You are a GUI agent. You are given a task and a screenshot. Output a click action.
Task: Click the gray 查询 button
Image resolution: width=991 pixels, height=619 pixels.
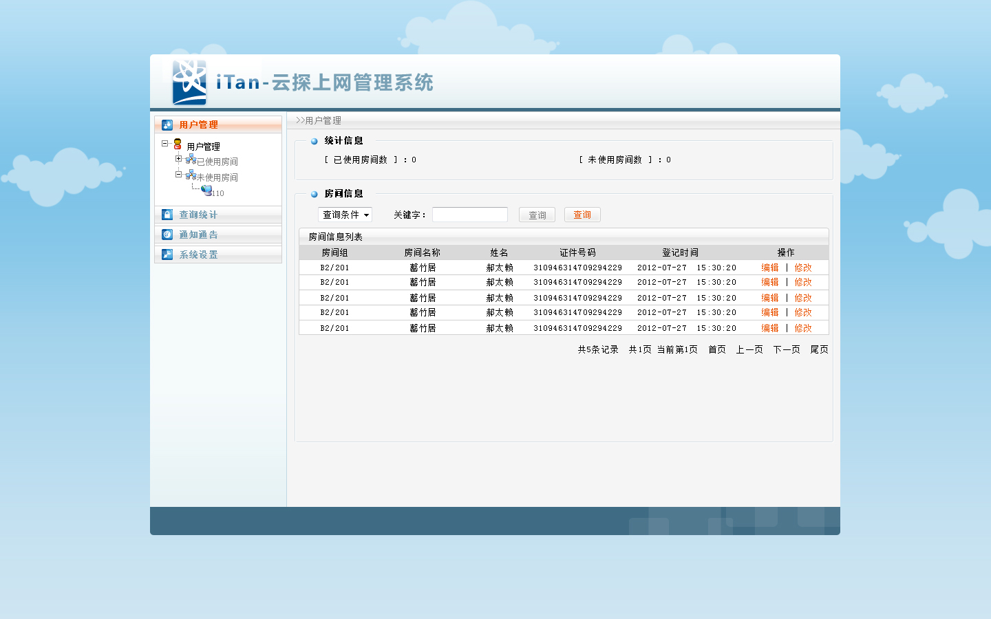click(x=537, y=215)
